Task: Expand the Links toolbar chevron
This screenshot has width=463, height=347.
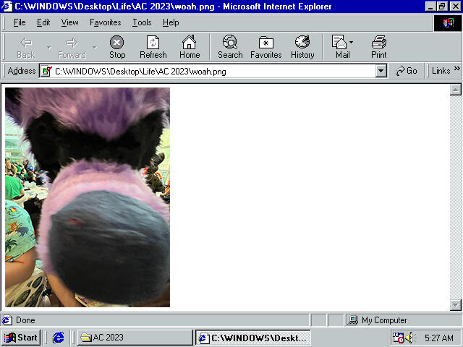Action: coord(457,70)
